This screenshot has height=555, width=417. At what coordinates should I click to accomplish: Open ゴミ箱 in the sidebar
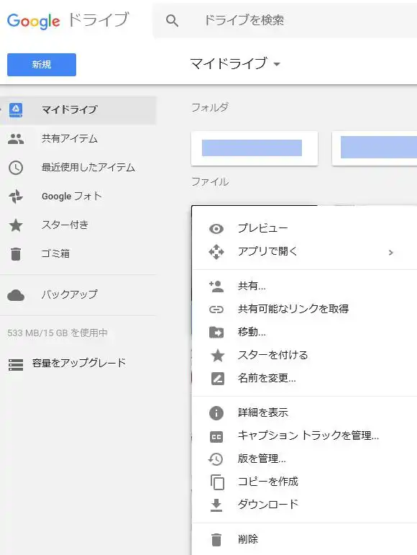(x=55, y=253)
